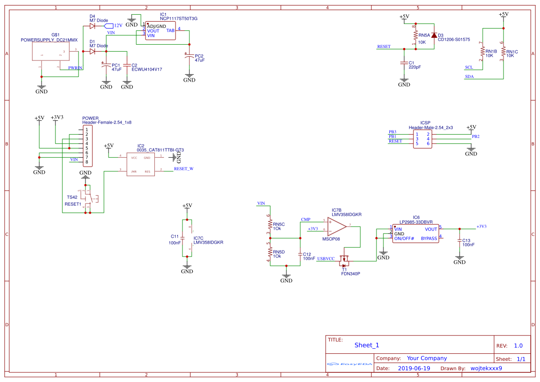540x382 pixels.
Task: Select the RN5C 10k resistor symbol
Action: tap(270, 225)
